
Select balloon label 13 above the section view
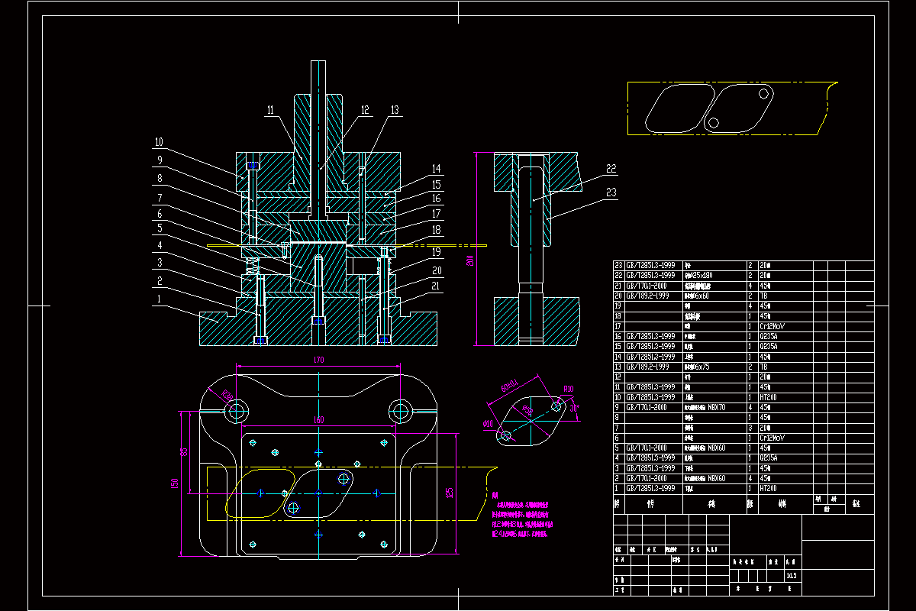pyautogui.click(x=394, y=110)
